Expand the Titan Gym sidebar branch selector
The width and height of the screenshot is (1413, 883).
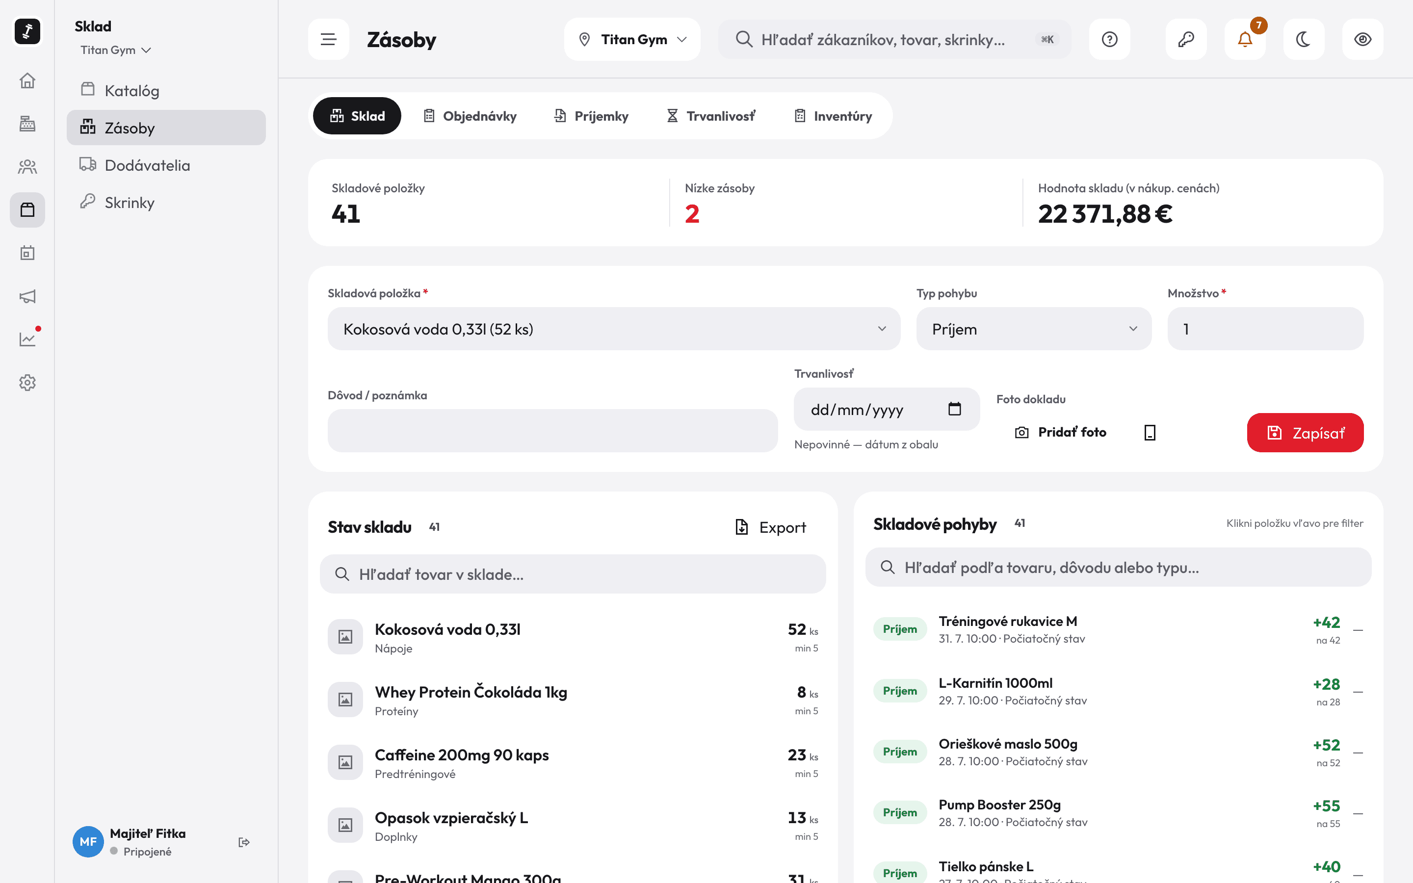(116, 50)
